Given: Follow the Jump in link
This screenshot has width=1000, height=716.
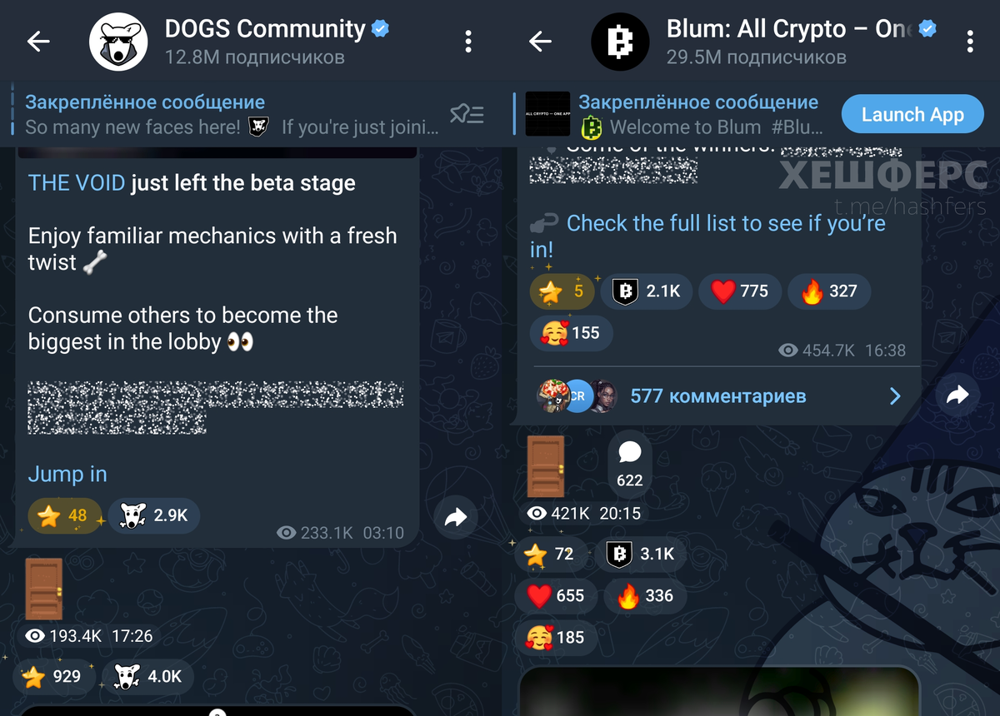Looking at the screenshot, I should pos(67,474).
